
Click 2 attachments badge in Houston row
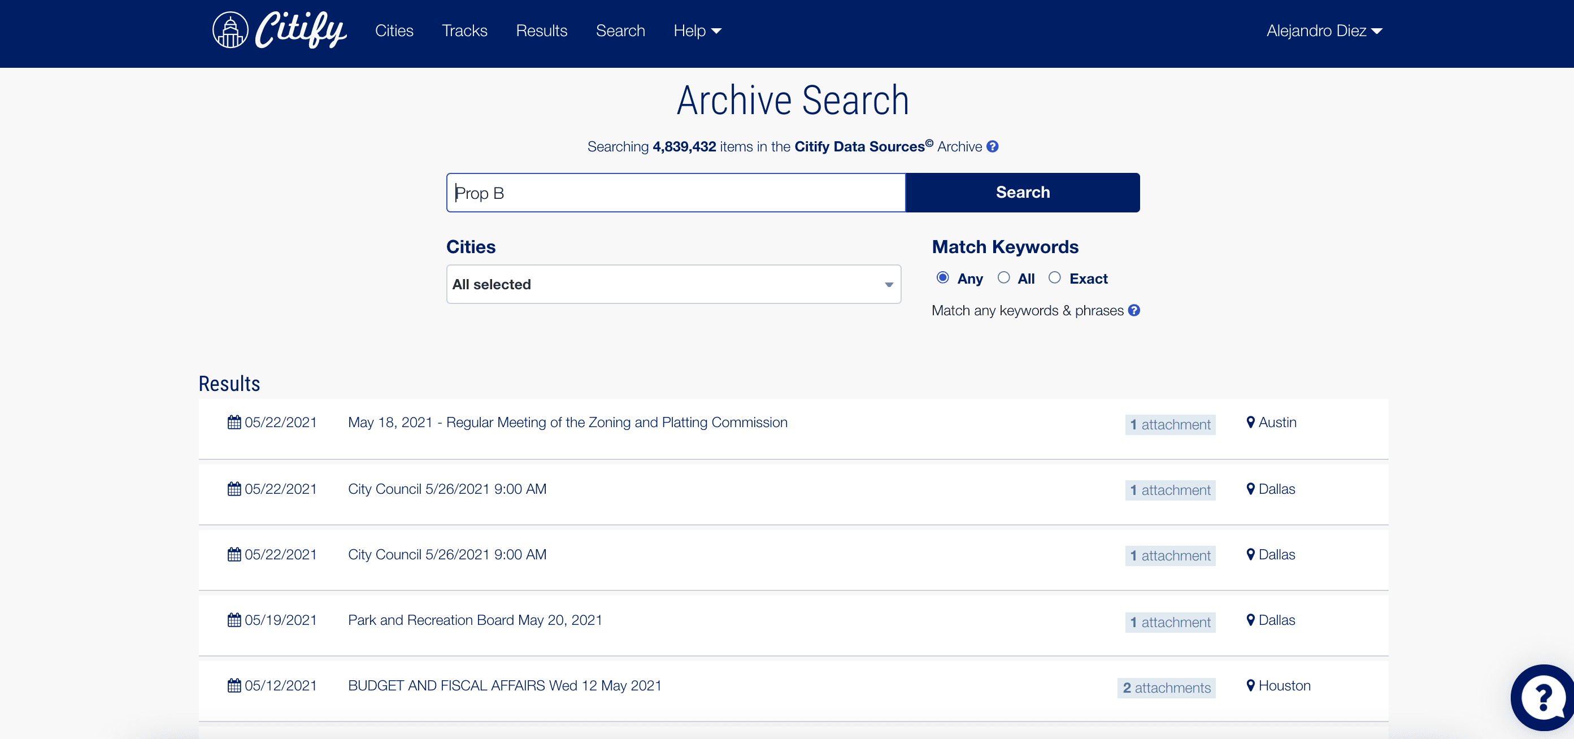pyautogui.click(x=1167, y=688)
